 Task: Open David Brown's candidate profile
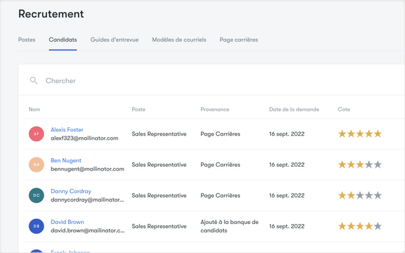coord(67,222)
